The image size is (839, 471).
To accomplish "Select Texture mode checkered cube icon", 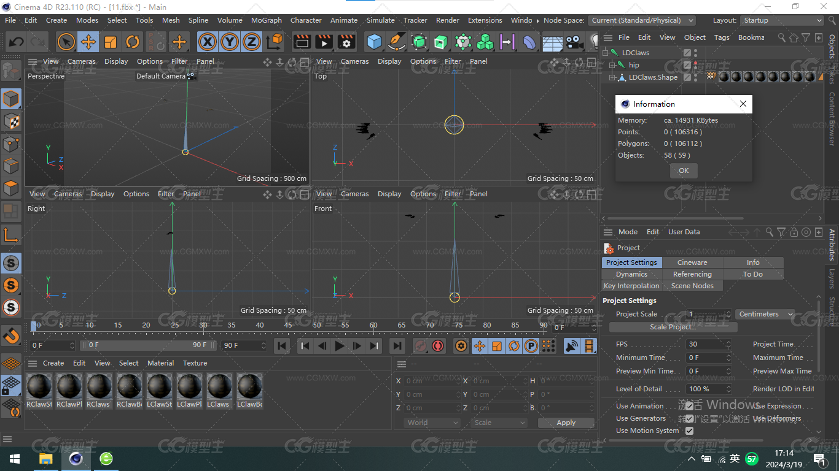I will coord(11,121).
